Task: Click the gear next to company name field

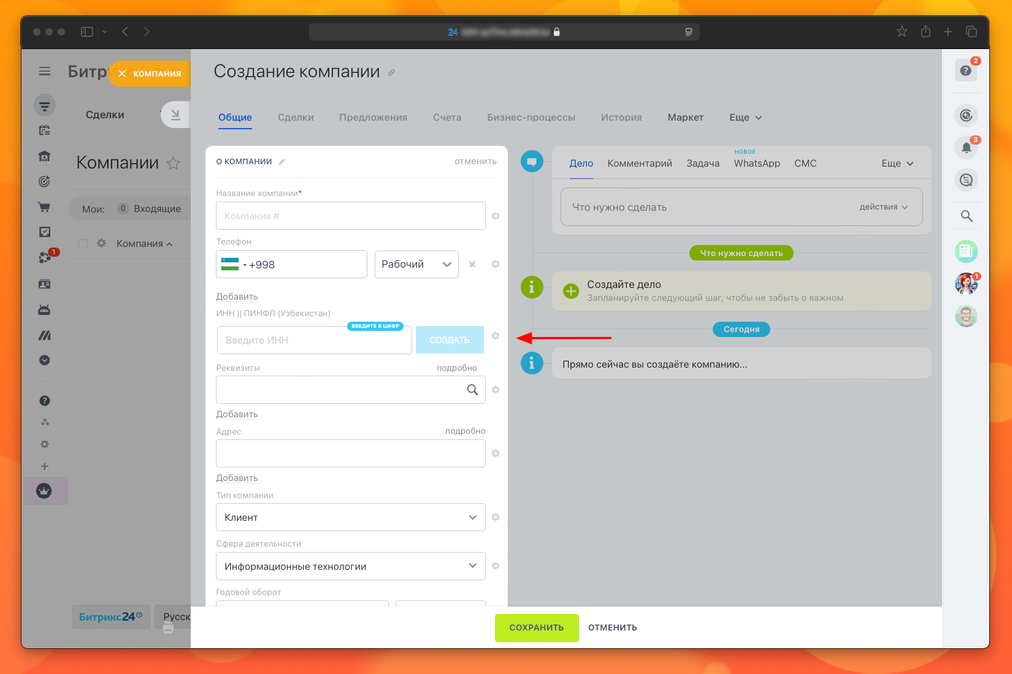Action: tap(496, 216)
